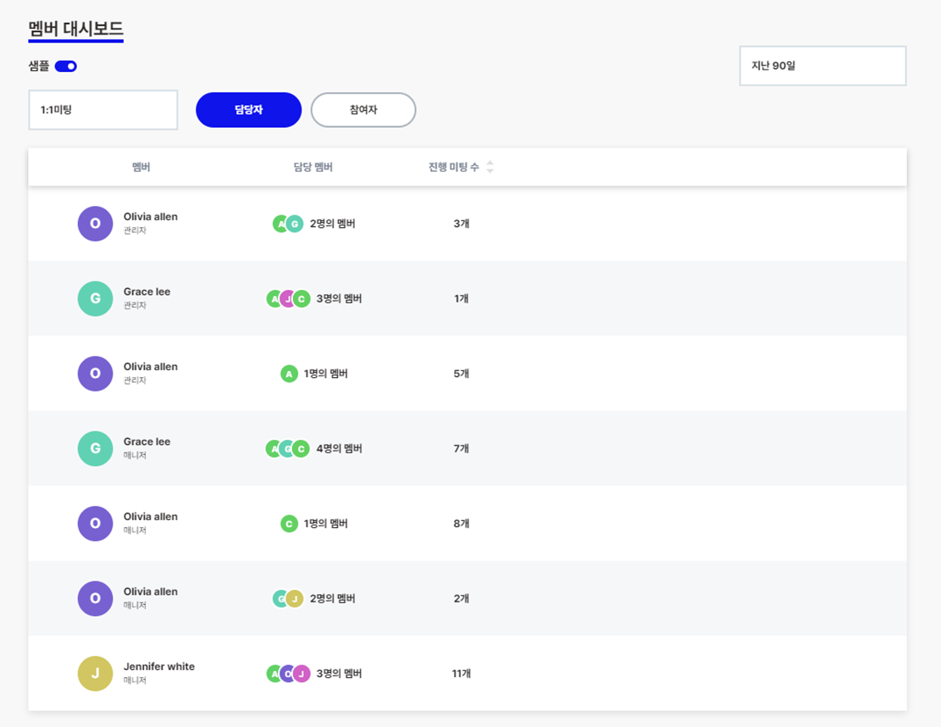This screenshot has height=727, width=941.
Task: Click the single C avatar in the 8개 row
Action: tap(290, 524)
